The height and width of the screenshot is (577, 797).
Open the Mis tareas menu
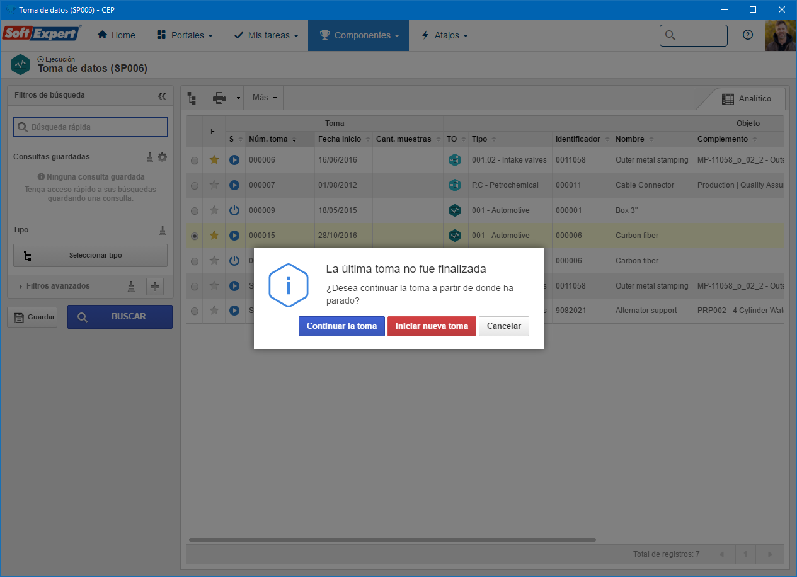[266, 35]
